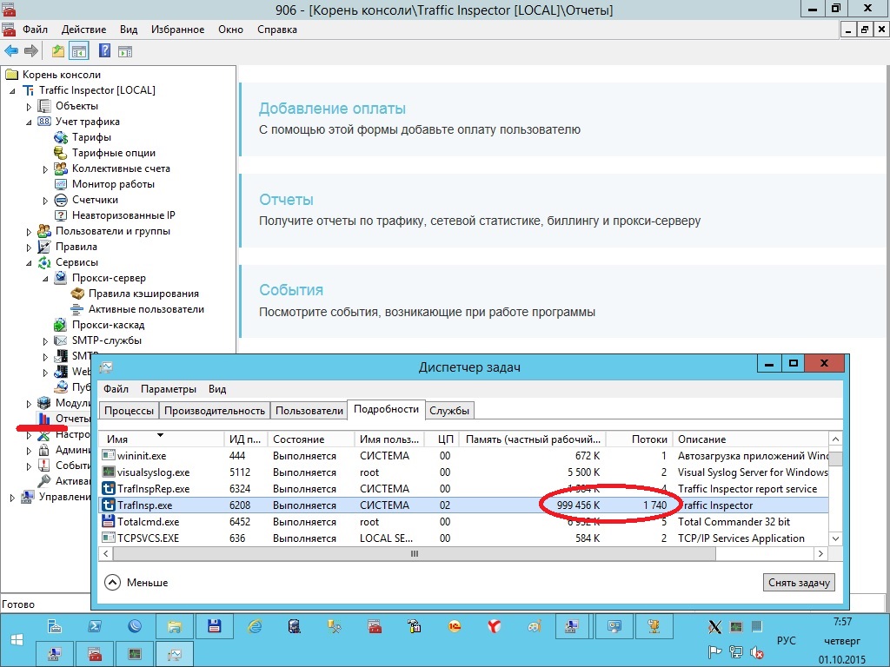This screenshot has width=890, height=667.
Task: Open File Explorer folder taskbar icon
Action: pos(174,626)
